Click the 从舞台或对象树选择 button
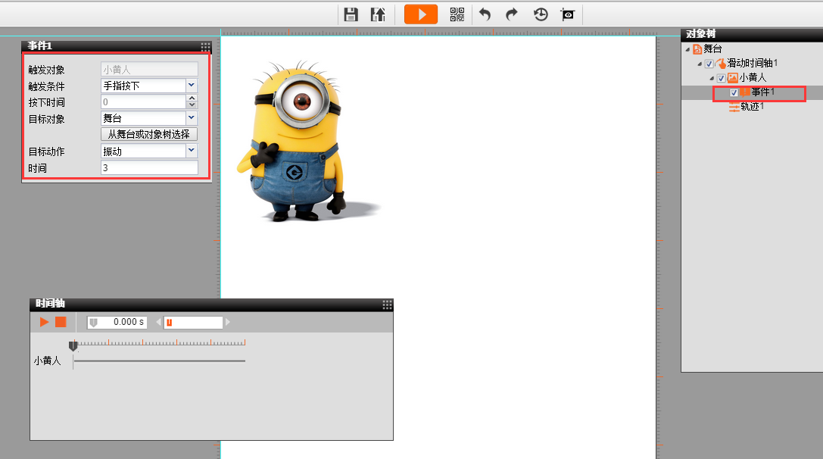The width and height of the screenshot is (823, 459). point(149,135)
